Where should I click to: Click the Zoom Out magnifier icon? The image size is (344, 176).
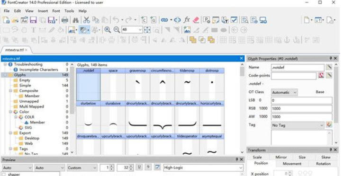(x=117, y=30)
